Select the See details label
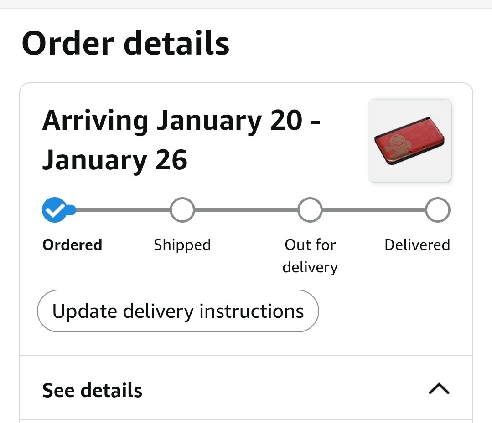This screenshot has width=492, height=423. (x=92, y=391)
